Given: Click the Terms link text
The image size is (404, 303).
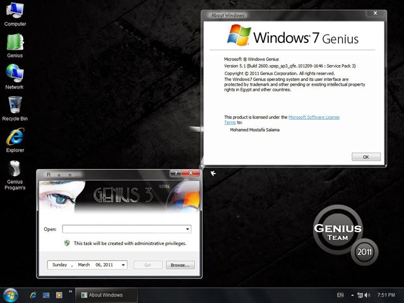Looking at the screenshot, I should pyautogui.click(x=230, y=122).
